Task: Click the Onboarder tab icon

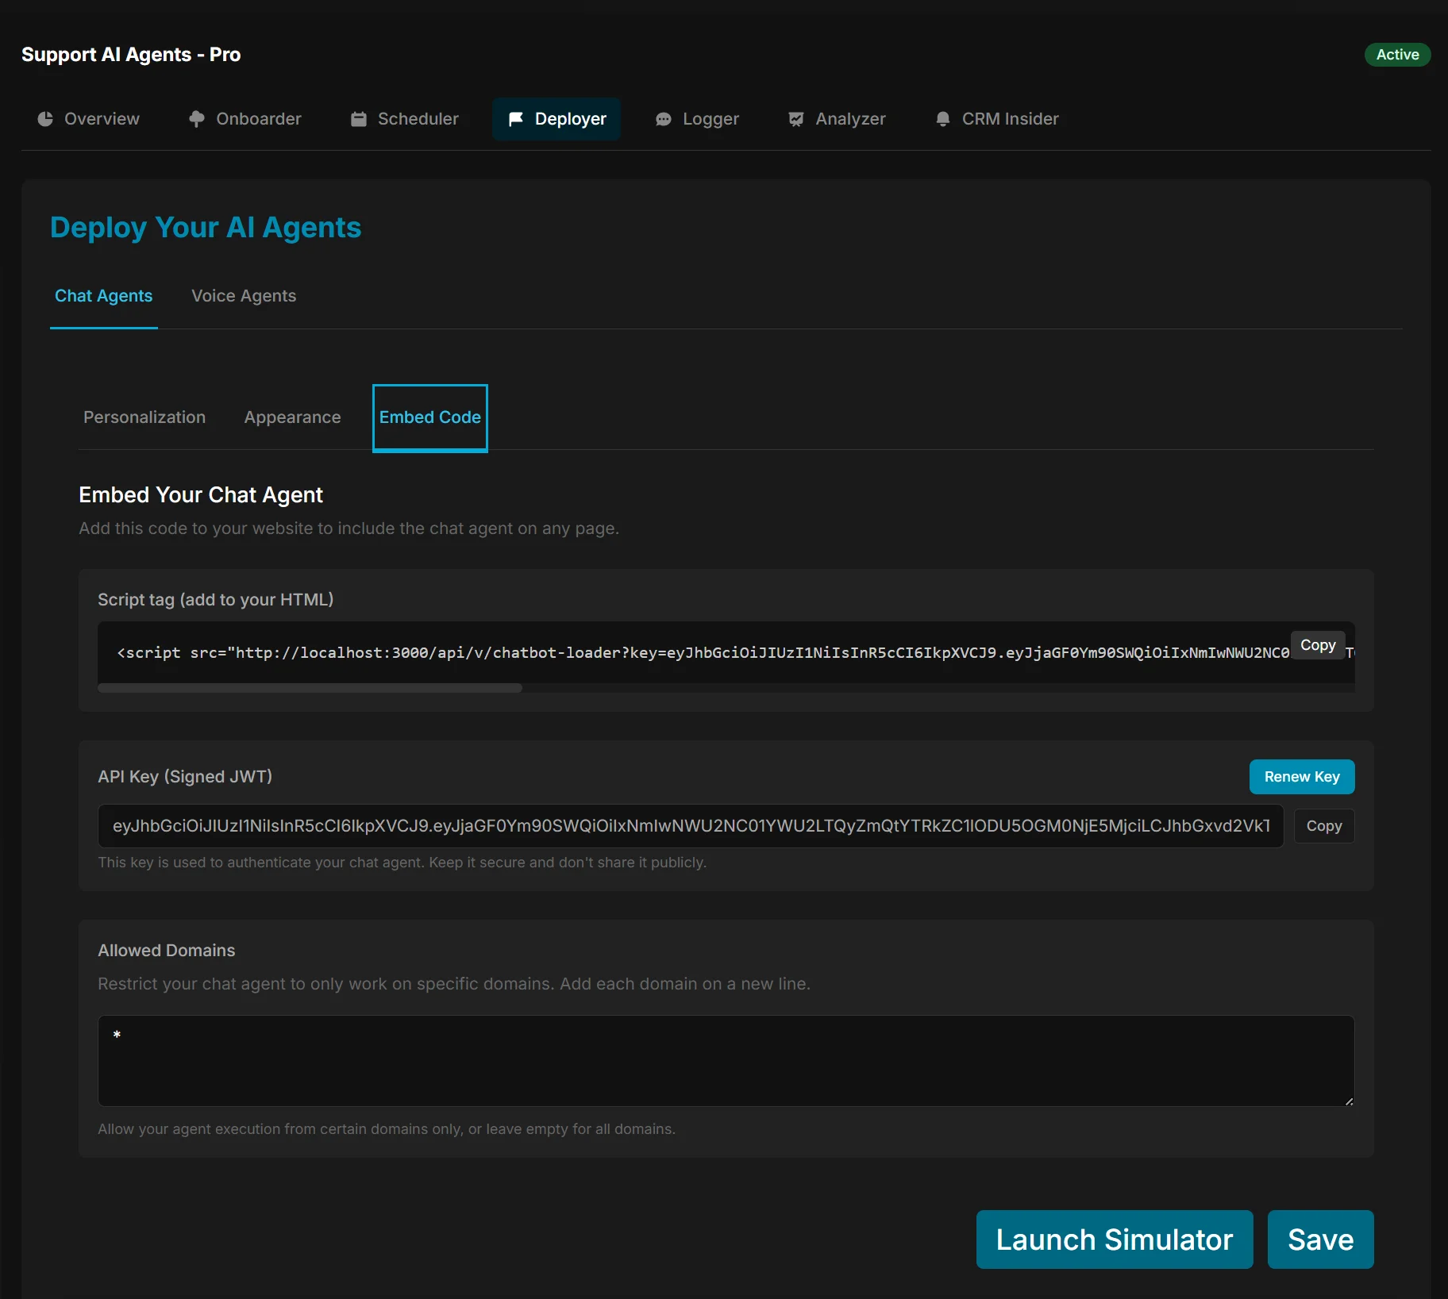Action: [197, 119]
